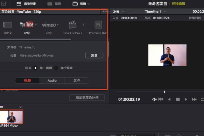The image size is (204, 136).
Task: Expand the YouTube preset dropdown arrow
Action: (36, 24)
